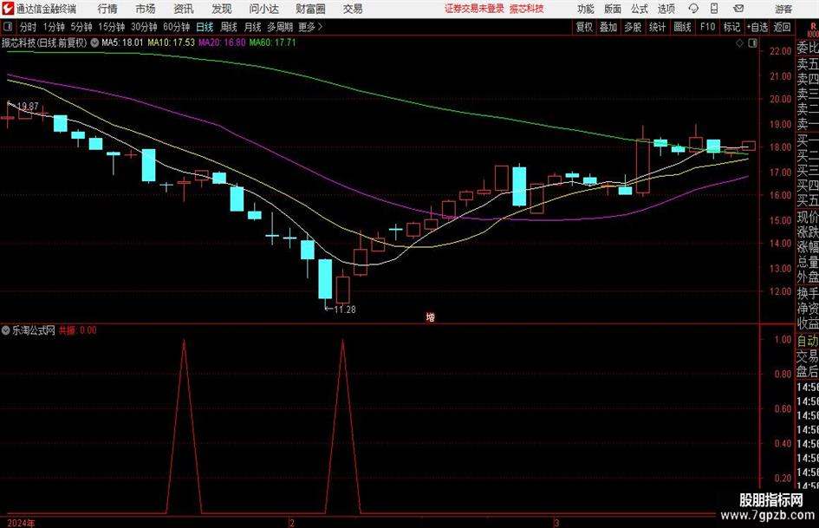Open the 多周期 multi-period view
The image size is (819, 528).
point(280,27)
